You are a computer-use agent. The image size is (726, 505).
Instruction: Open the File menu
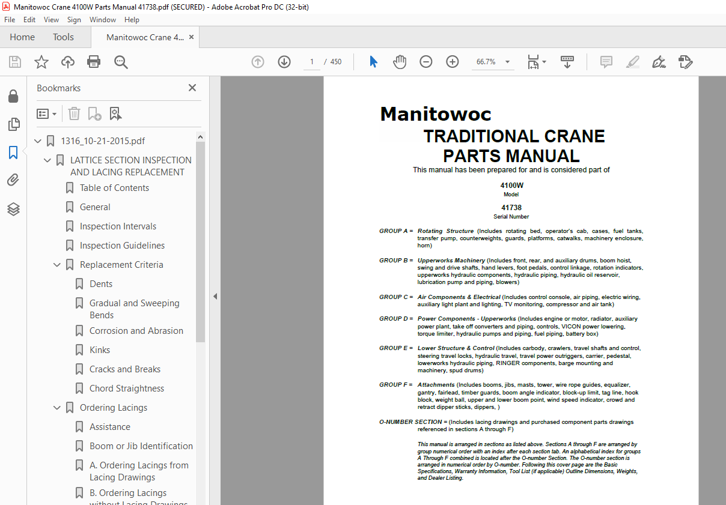(10, 20)
